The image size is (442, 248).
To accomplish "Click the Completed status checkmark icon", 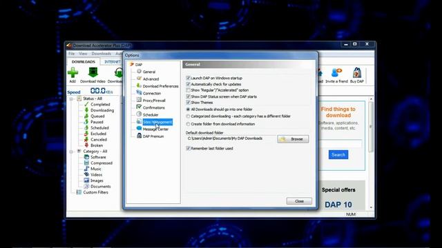I will 86,104.
